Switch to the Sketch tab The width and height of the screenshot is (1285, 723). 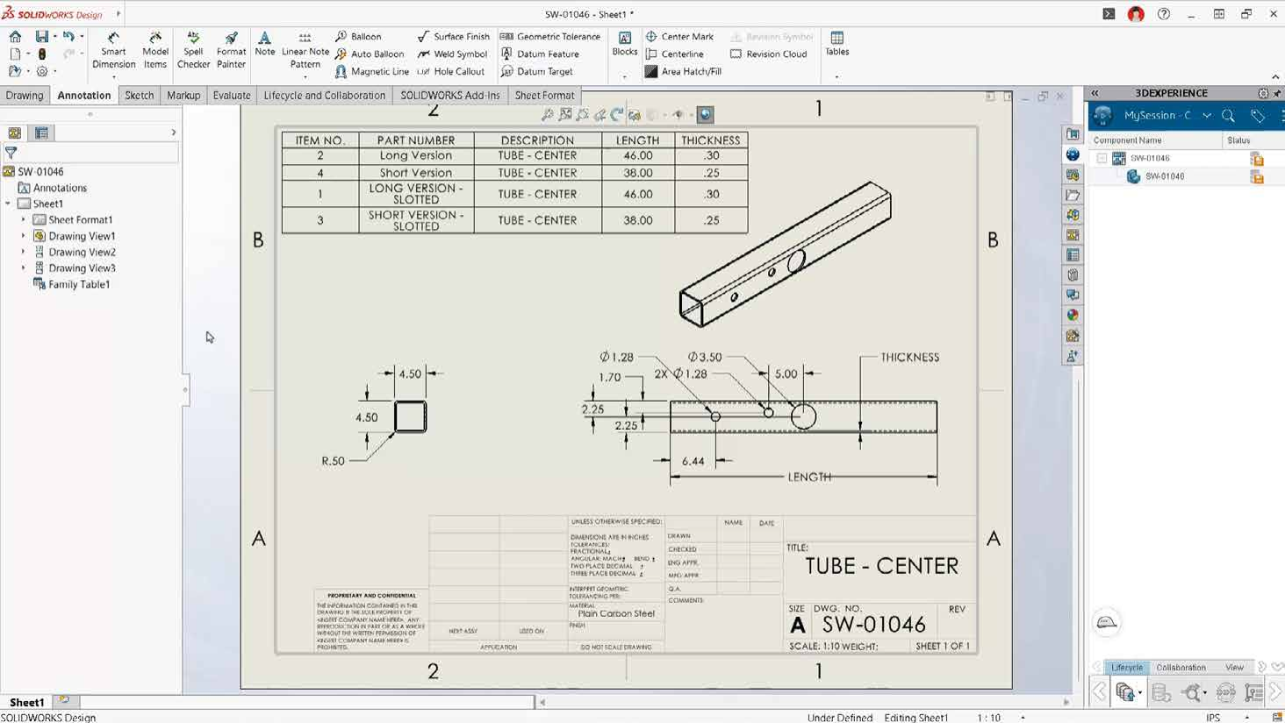coord(139,95)
